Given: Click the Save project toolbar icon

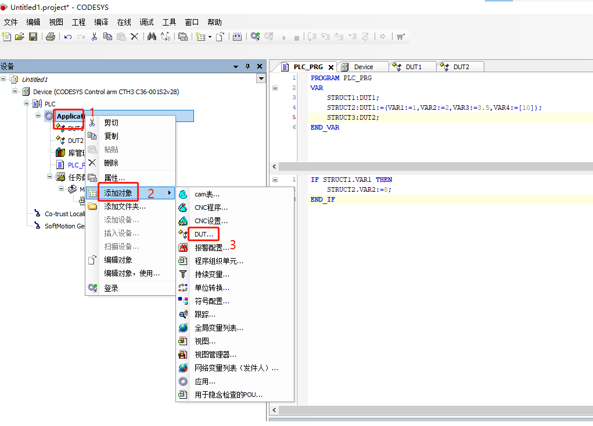Looking at the screenshot, I should [x=33, y=37].
